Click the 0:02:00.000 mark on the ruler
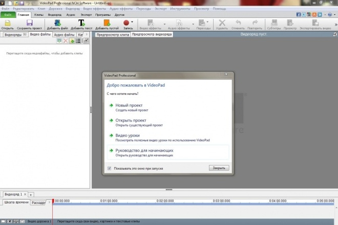 point(165,201)
